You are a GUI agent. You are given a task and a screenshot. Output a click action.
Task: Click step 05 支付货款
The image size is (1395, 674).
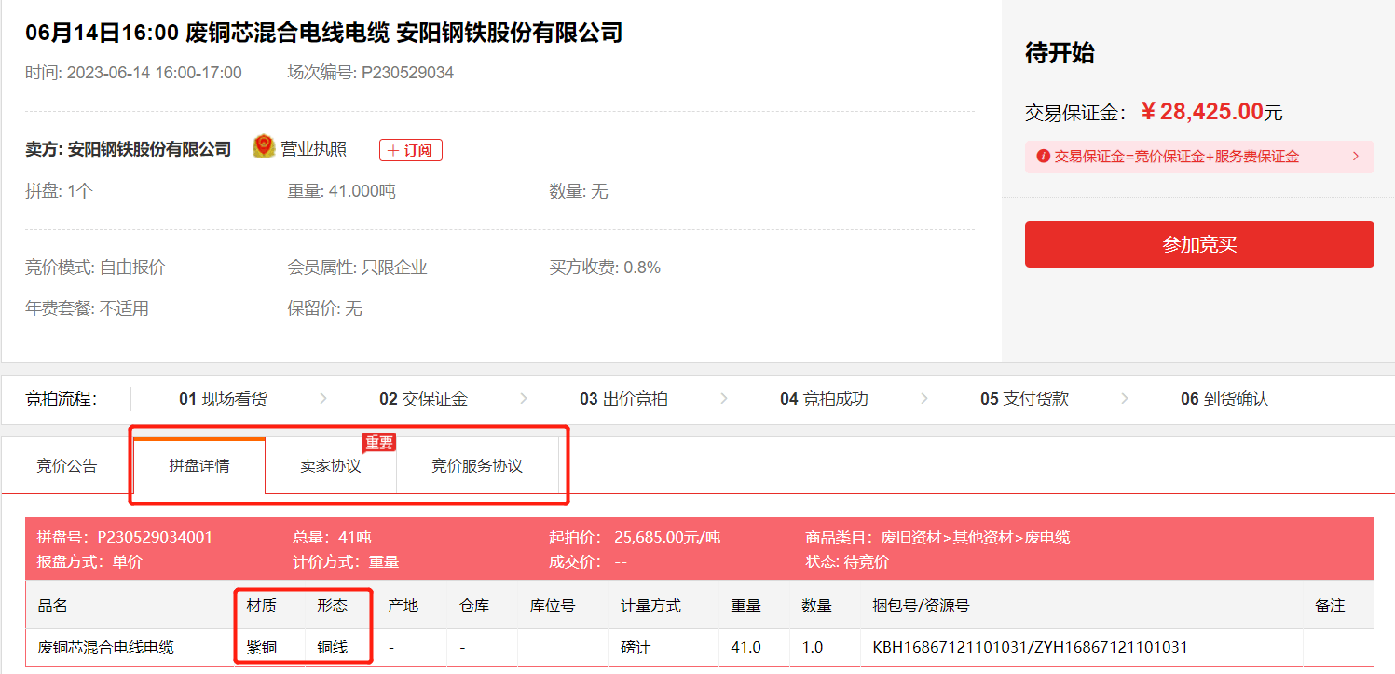(x=1024, y=399)
